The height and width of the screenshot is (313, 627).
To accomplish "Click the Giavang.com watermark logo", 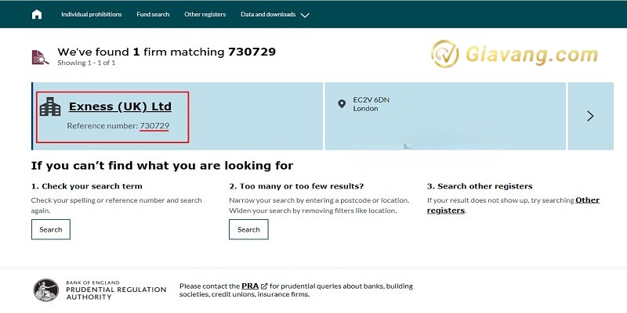I will click(x=513, y=56).
